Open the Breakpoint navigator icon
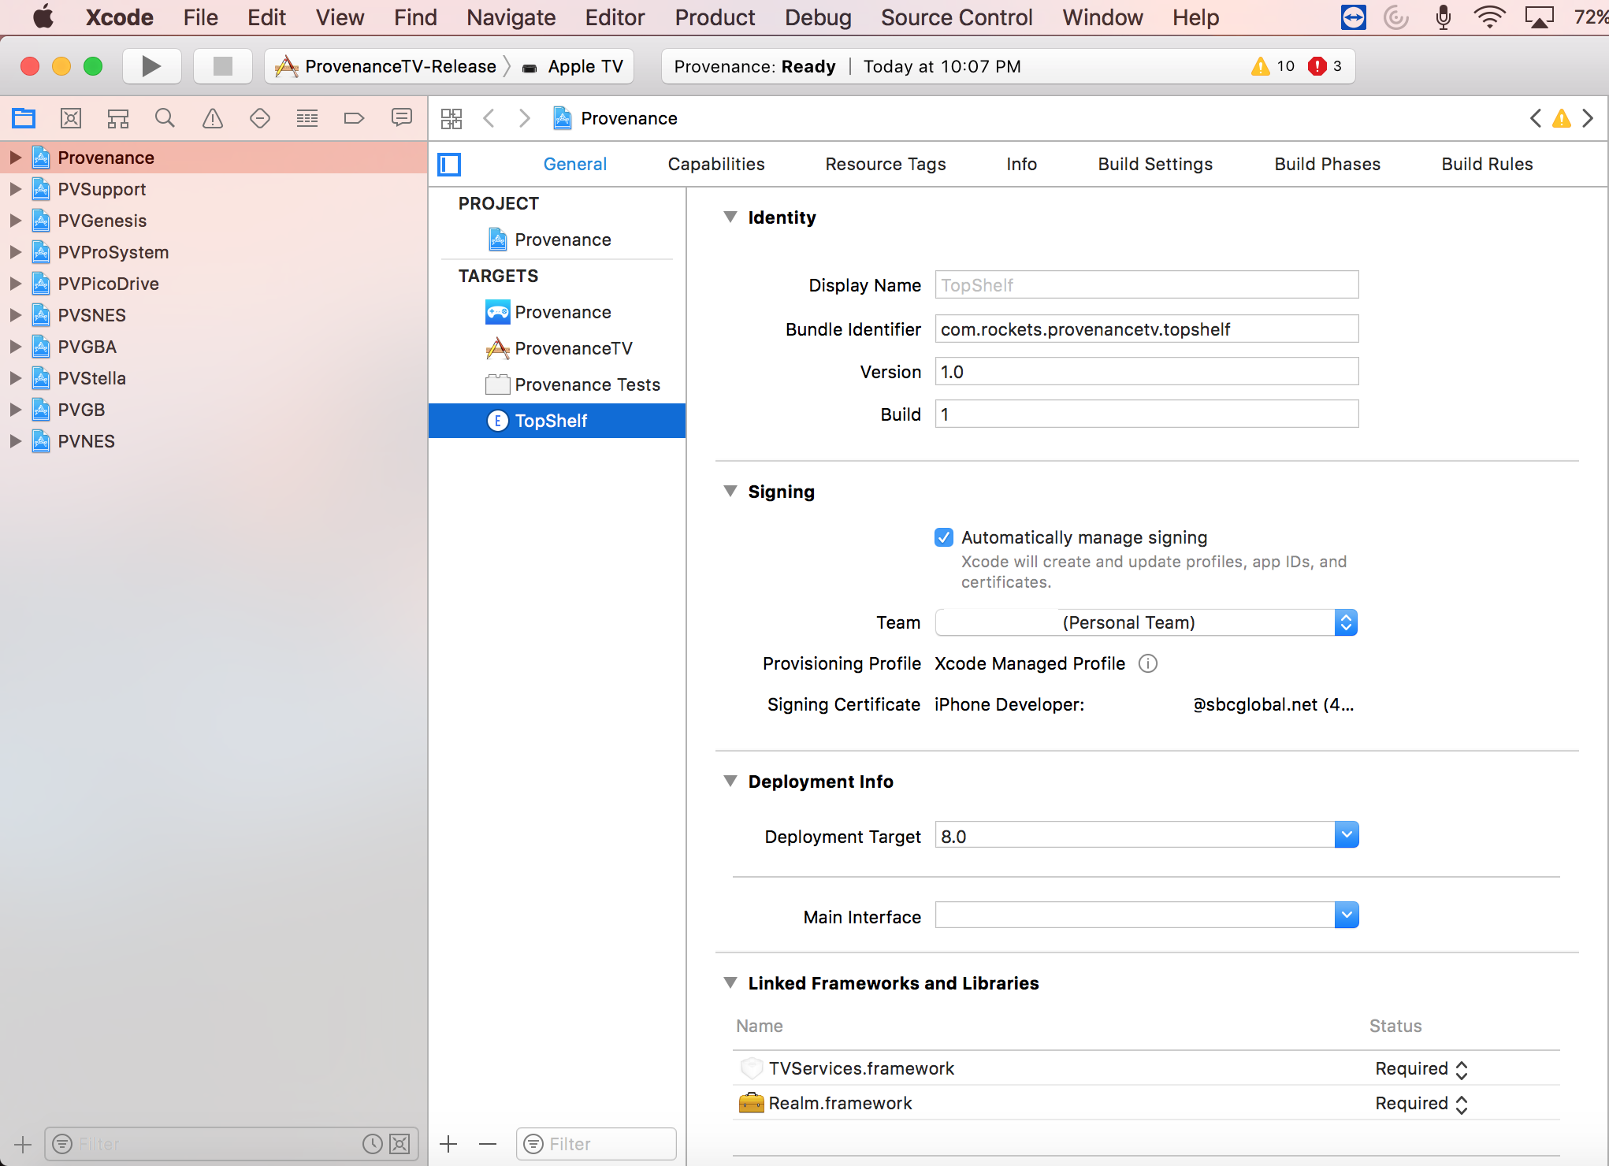 [x=354, y=119]
